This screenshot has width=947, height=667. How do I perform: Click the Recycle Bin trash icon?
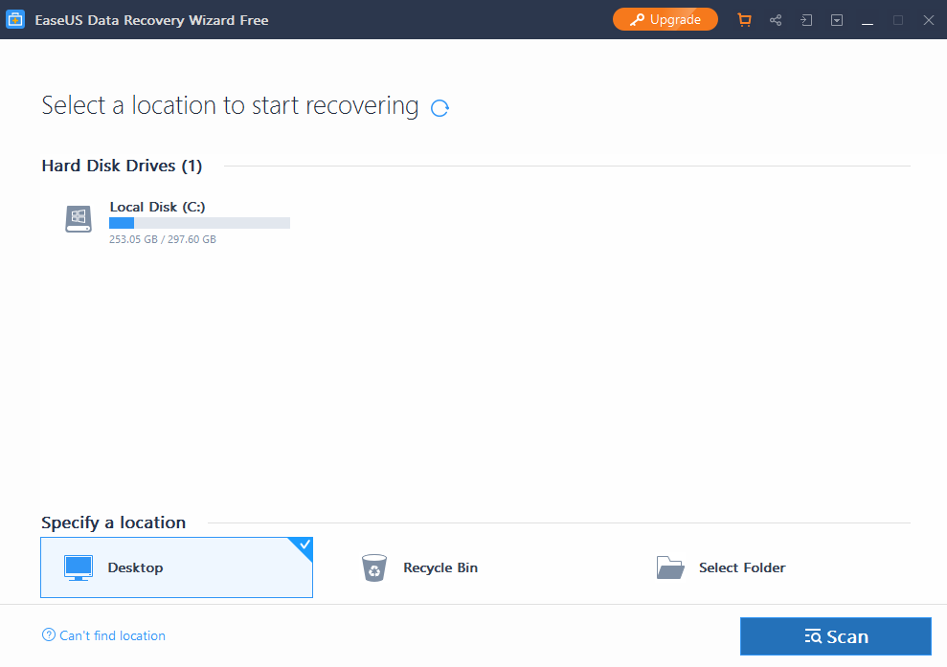373,567
